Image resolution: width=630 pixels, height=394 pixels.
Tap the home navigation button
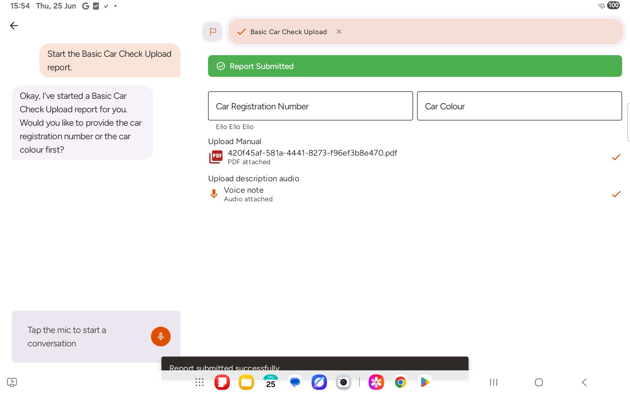[539, 382]
